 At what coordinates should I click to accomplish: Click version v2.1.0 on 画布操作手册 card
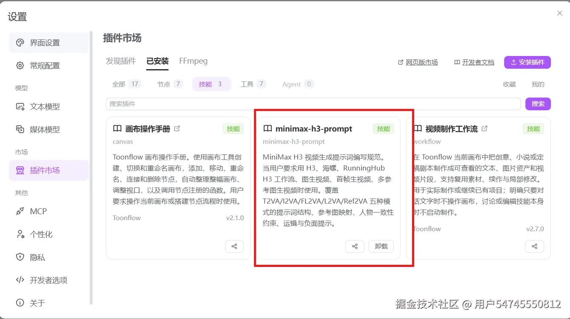point(235,218)
